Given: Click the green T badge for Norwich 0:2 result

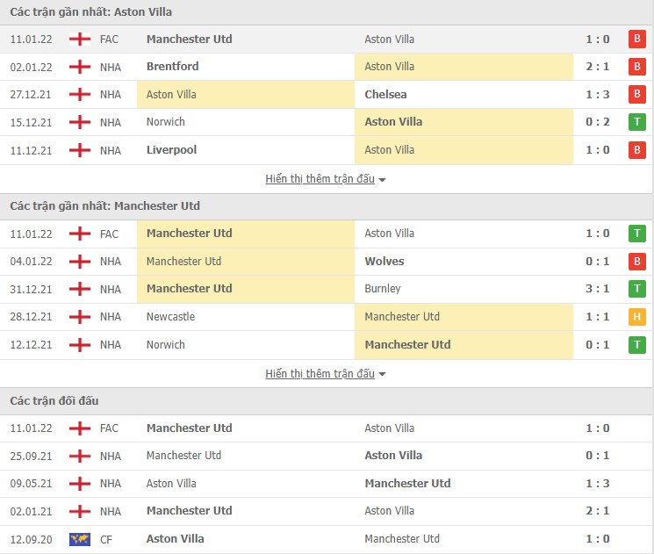Looking at the screenshot, I should pos(636,122).
